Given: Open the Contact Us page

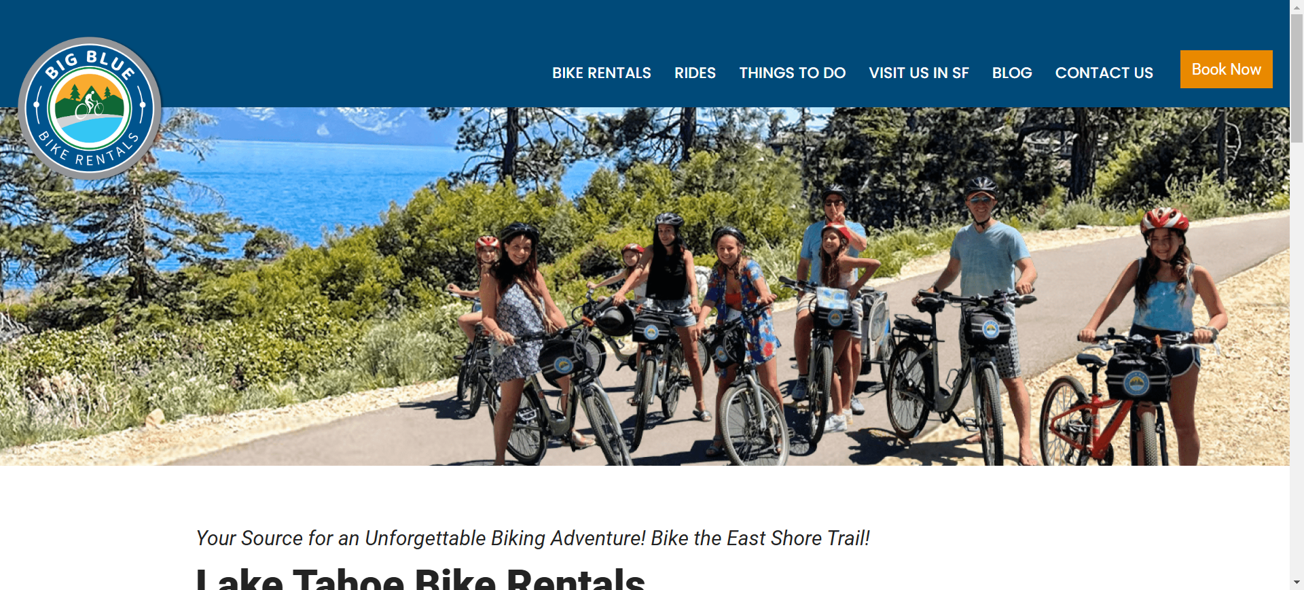Looking at the screenshot, I should [x=1104, y=73].
